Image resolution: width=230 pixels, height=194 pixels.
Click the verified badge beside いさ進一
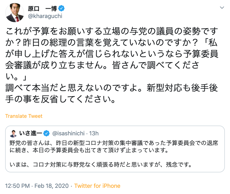click(x=46, y=133)
